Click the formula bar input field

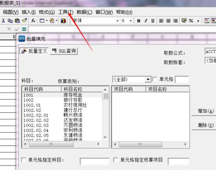(x=122, y=29)
